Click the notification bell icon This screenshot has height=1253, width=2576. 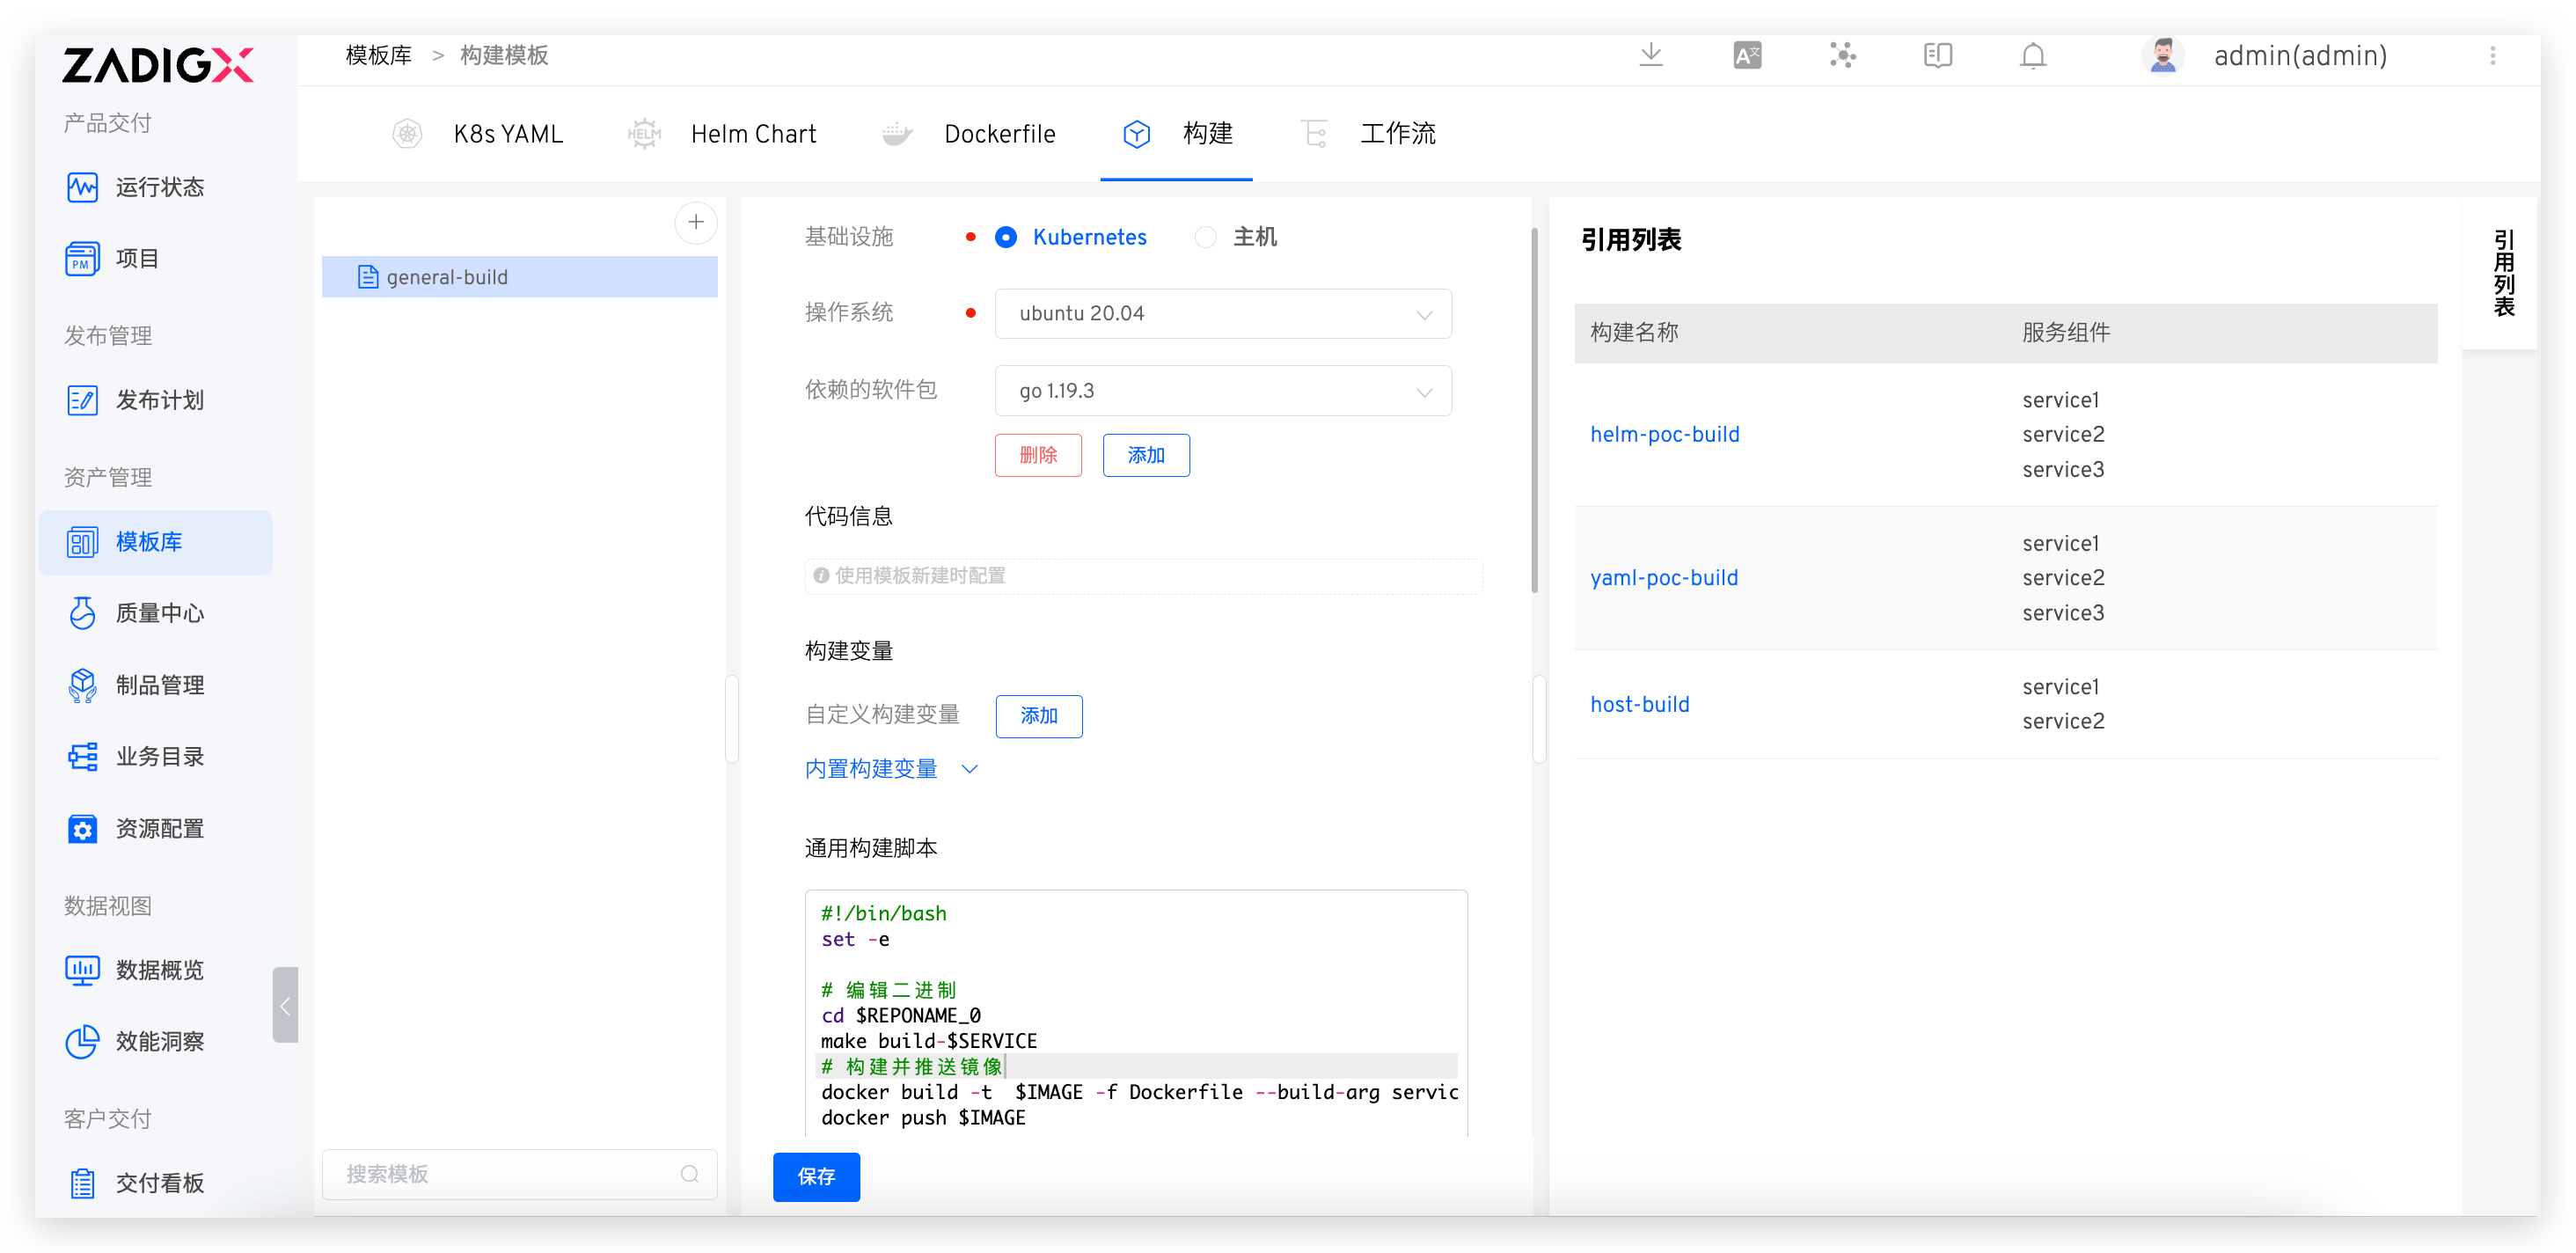[x=2033, y=55]
